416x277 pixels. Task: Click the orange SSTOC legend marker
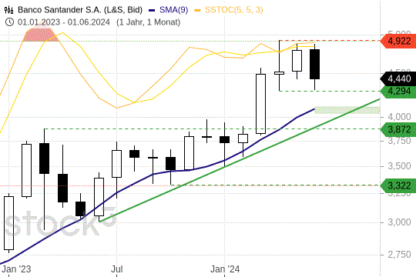[x=197, y=11]
